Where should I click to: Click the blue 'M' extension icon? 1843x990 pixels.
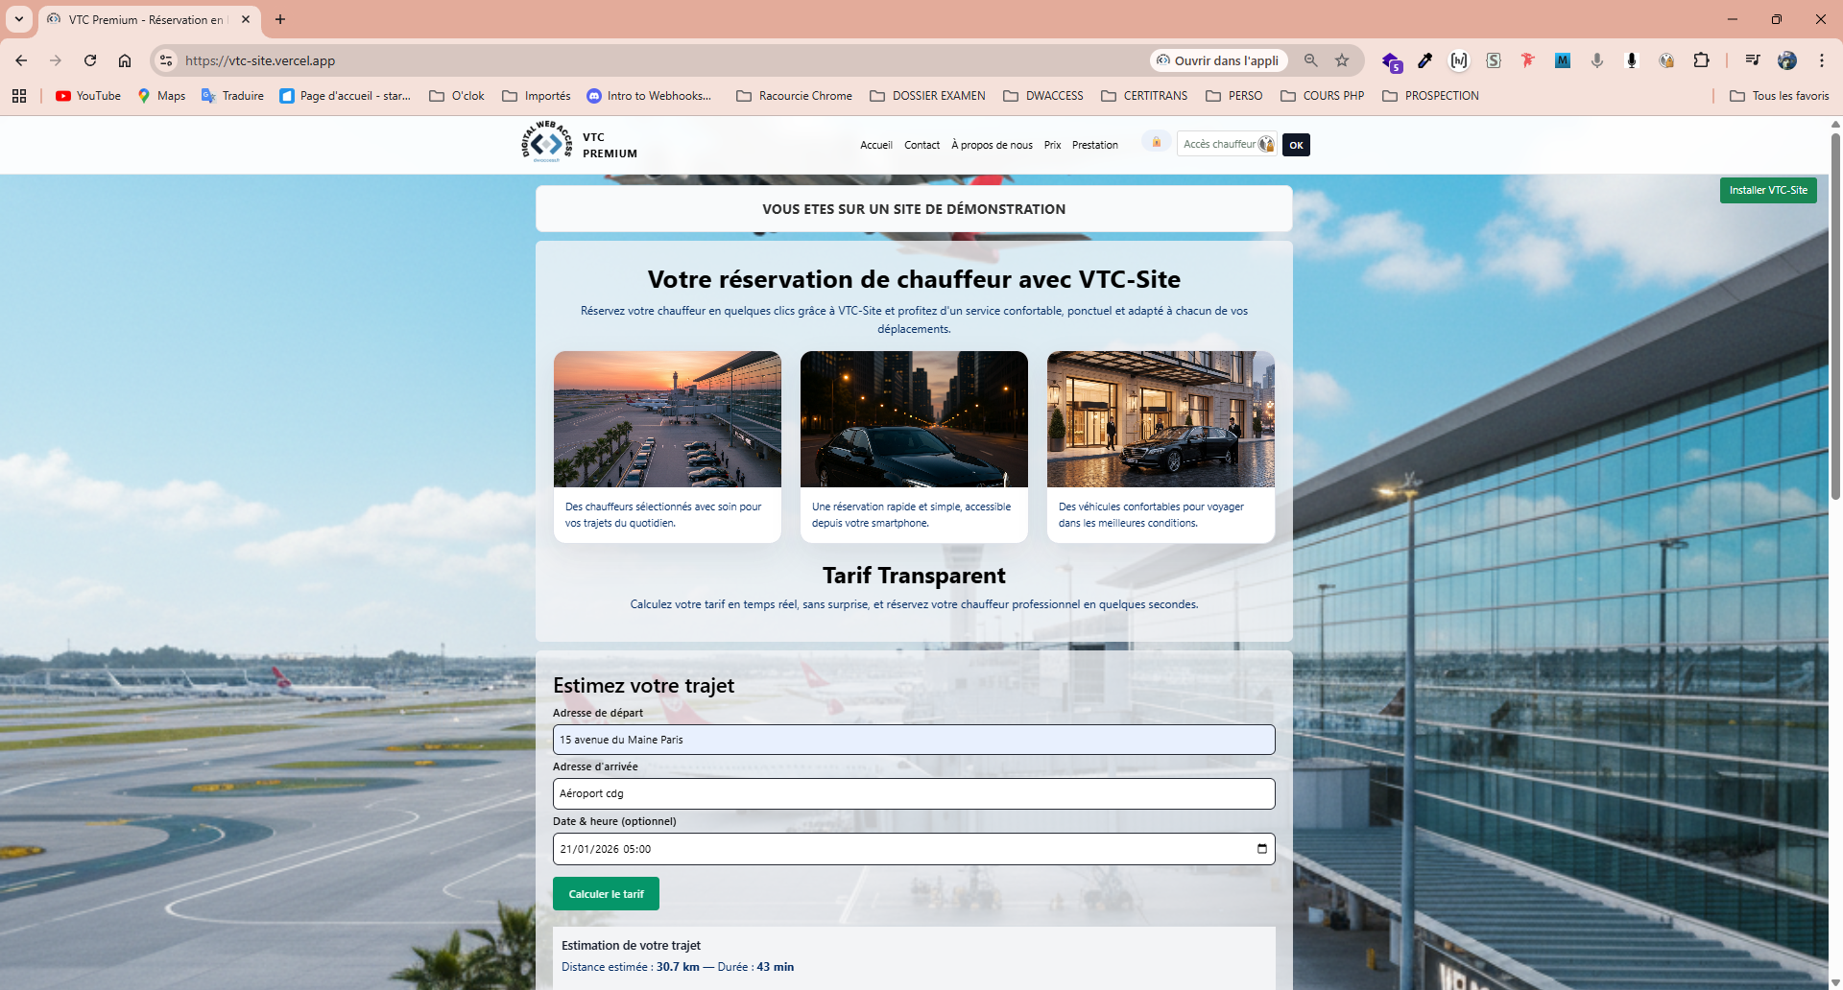coord(1563,60)
